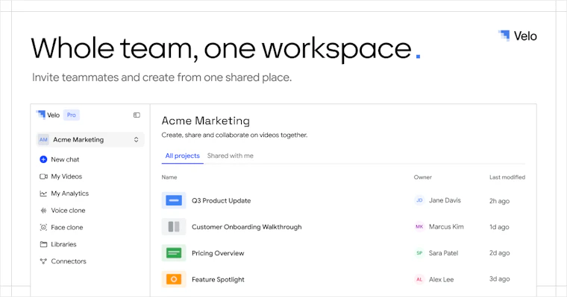Open Face clone
This screenshot has height=297, width=567.
67,227
